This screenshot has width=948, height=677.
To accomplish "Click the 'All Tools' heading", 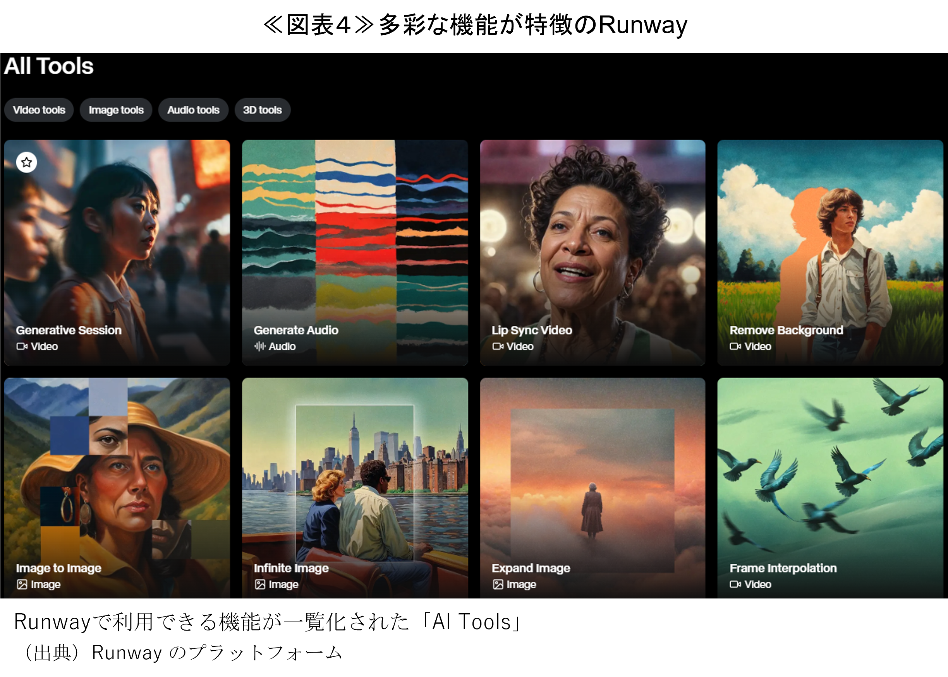I will (x=49, y=66).
